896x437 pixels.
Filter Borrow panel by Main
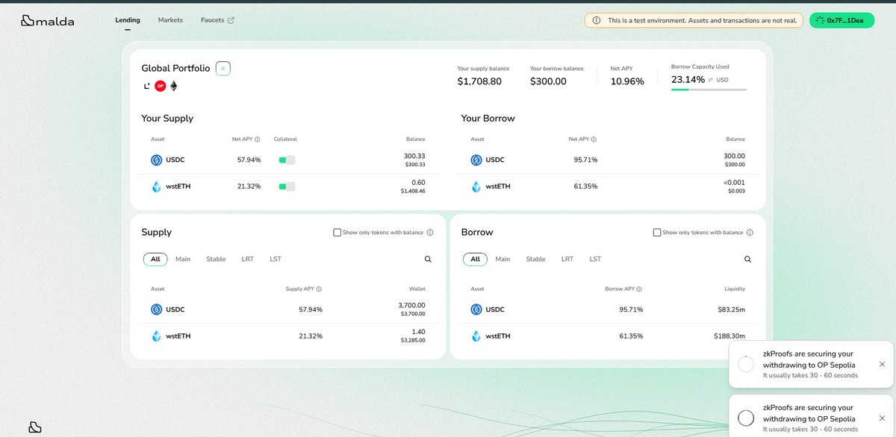pos(503,260)
